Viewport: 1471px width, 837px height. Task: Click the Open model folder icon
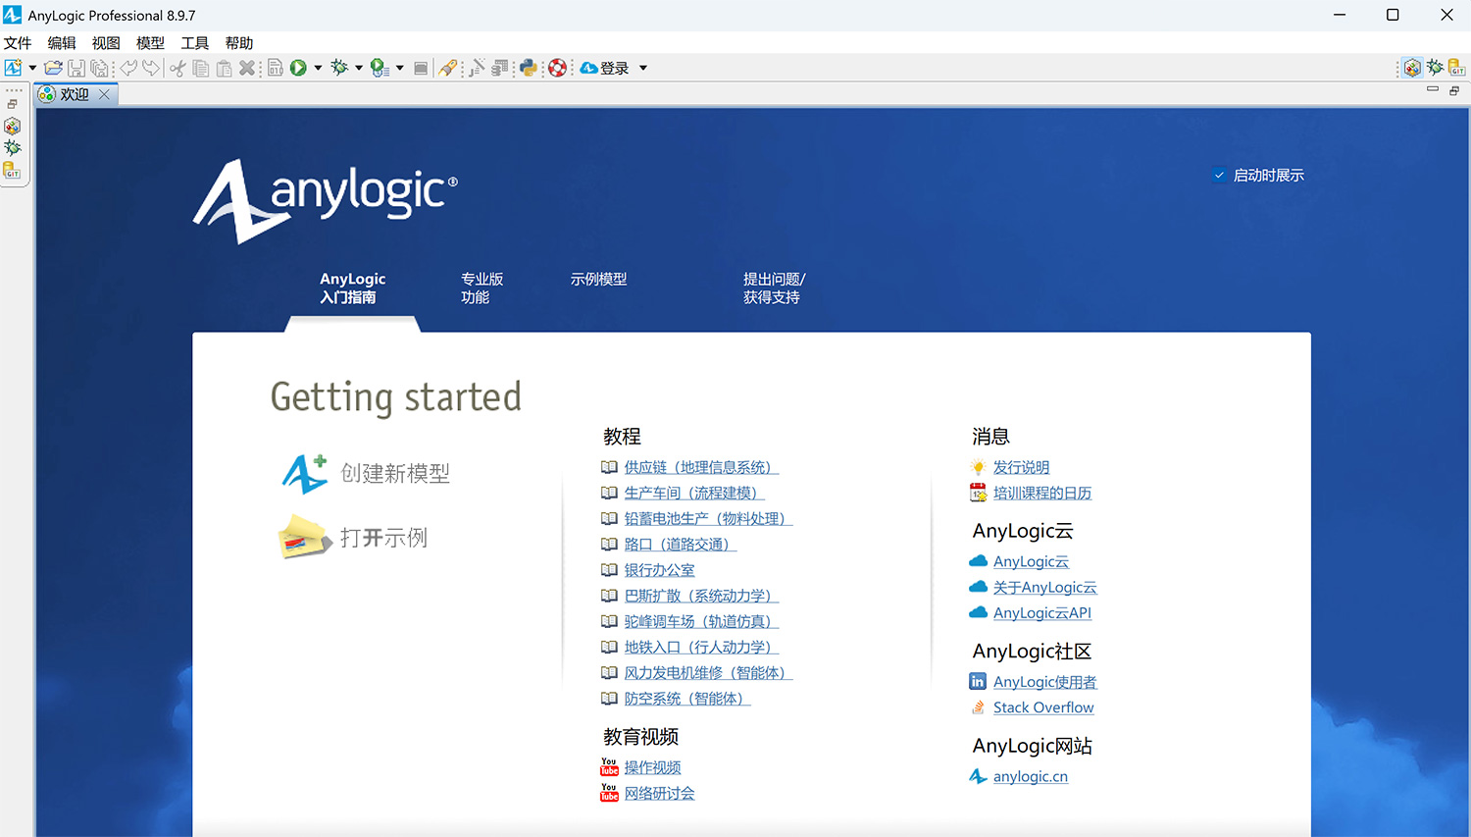[x=54, y=68]
